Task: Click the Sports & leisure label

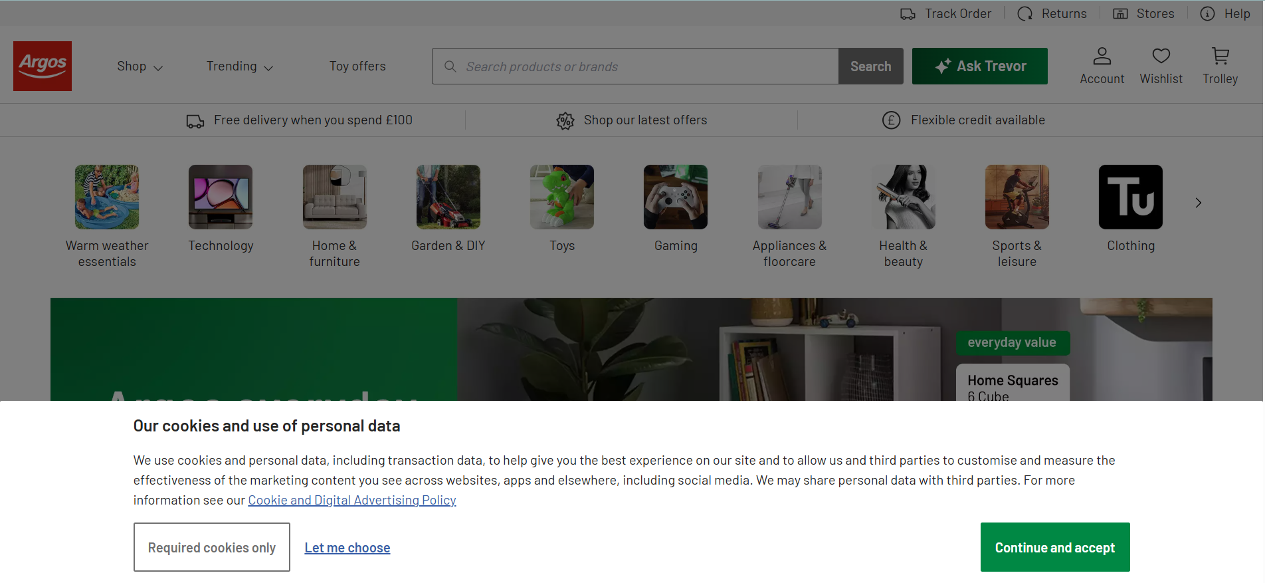Action: click(x=1017, y=254)
